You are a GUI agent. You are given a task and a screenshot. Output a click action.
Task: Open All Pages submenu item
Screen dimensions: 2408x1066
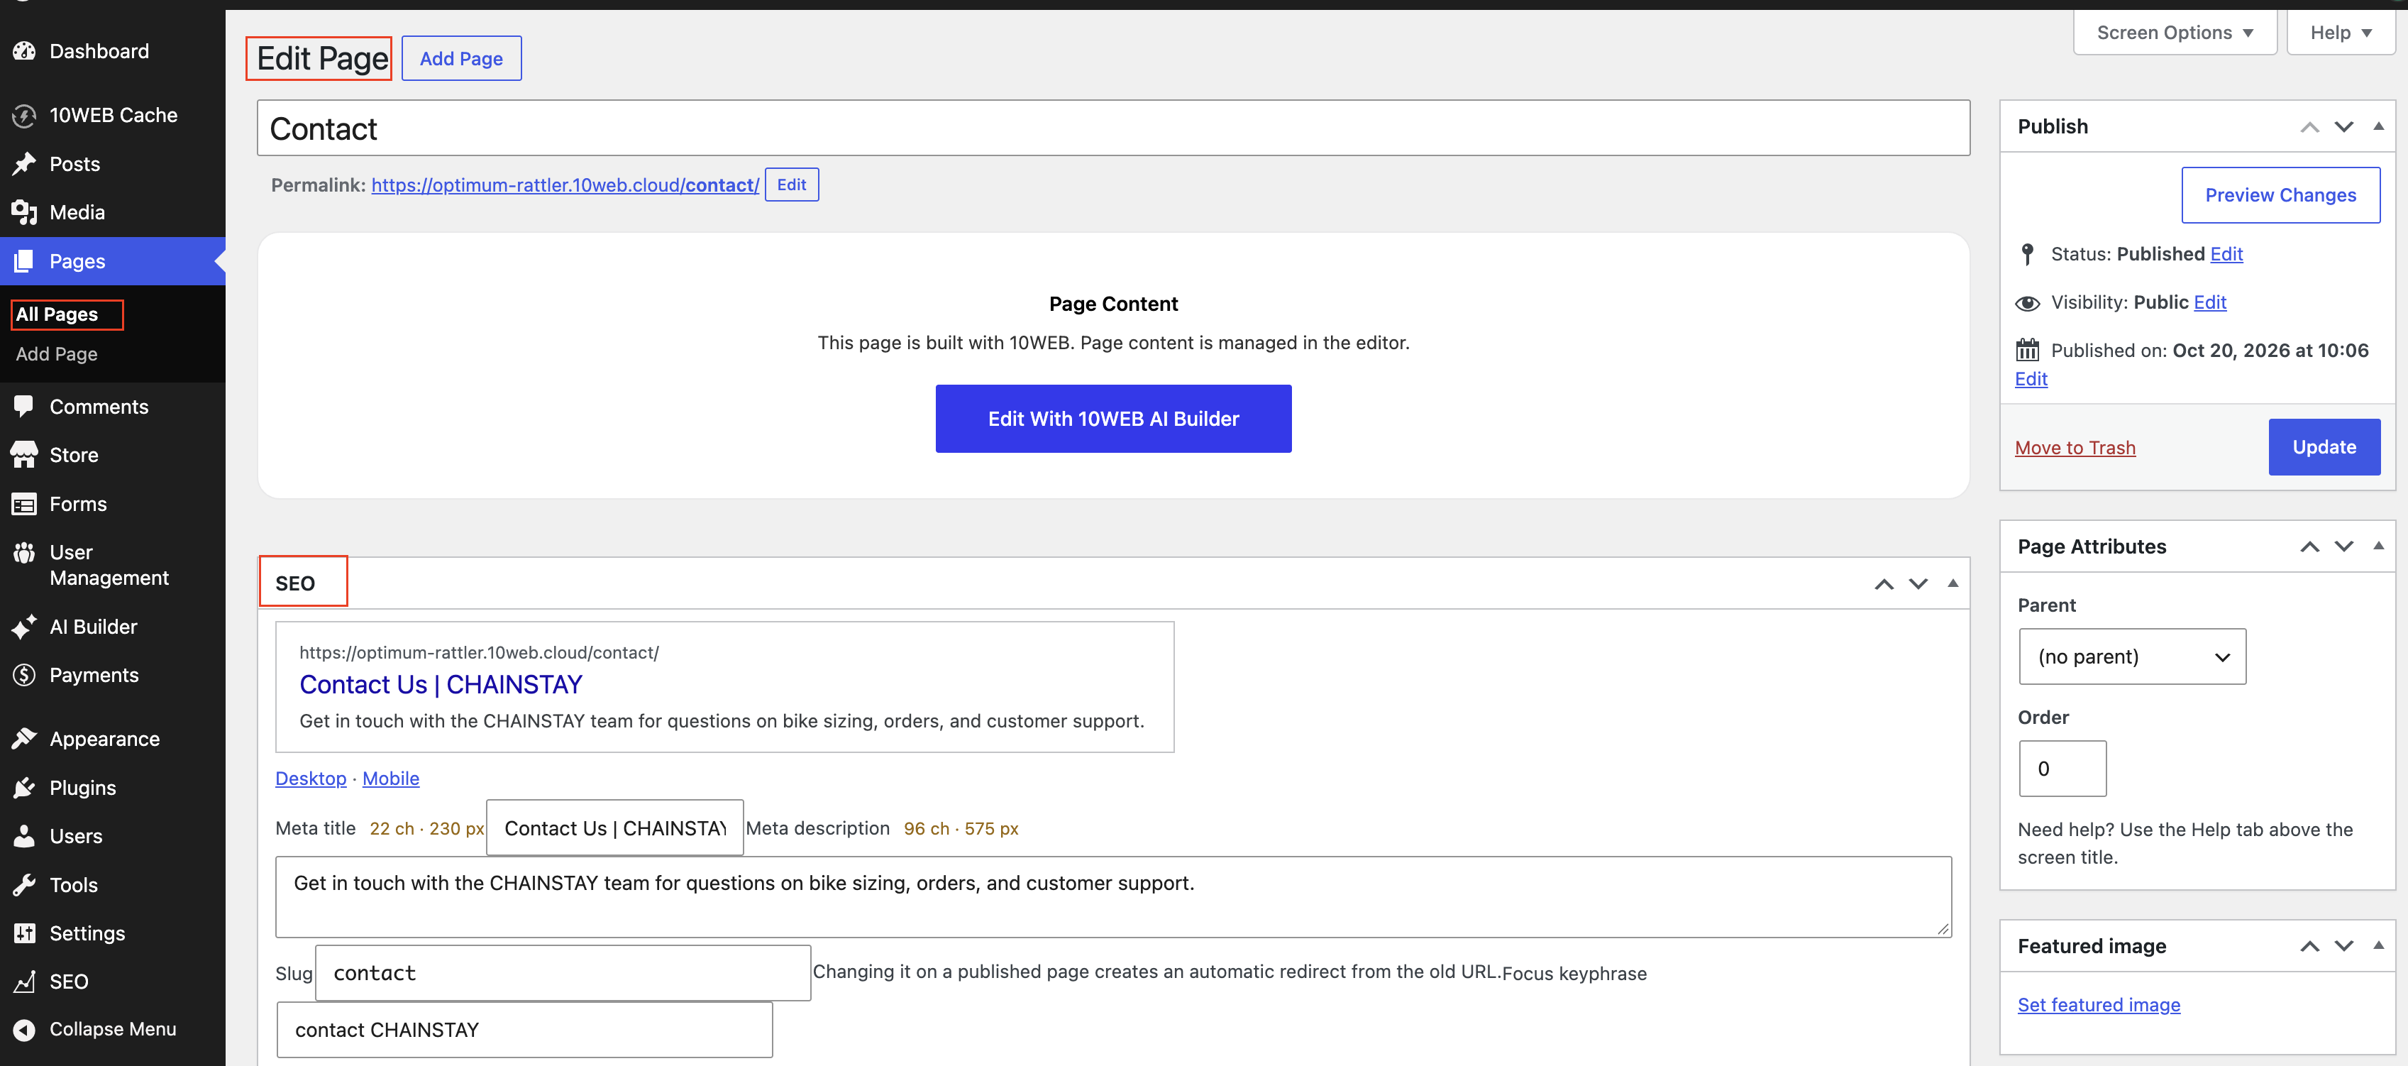click(57, 314)
